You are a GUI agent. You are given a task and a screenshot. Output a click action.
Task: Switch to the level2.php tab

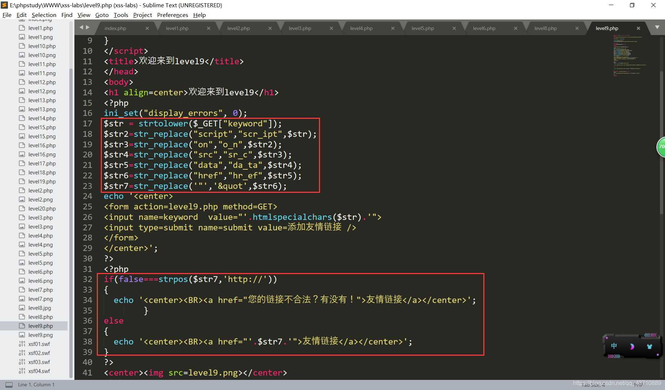[x=238, y=28]
